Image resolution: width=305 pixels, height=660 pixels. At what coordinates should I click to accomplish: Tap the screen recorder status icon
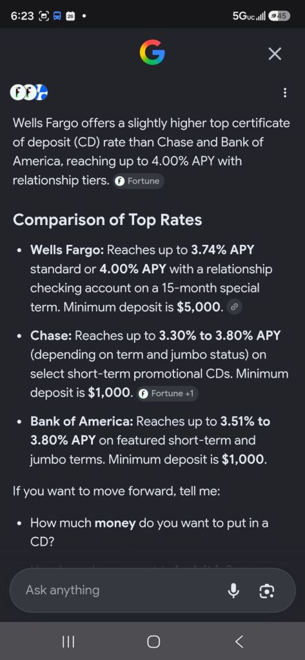click(44, 16)
